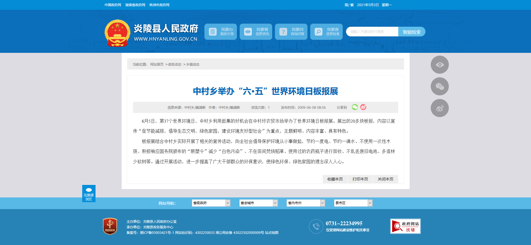Open 我要办 服务引导 menu item
The image size is (531, 245).
point(221,32)
